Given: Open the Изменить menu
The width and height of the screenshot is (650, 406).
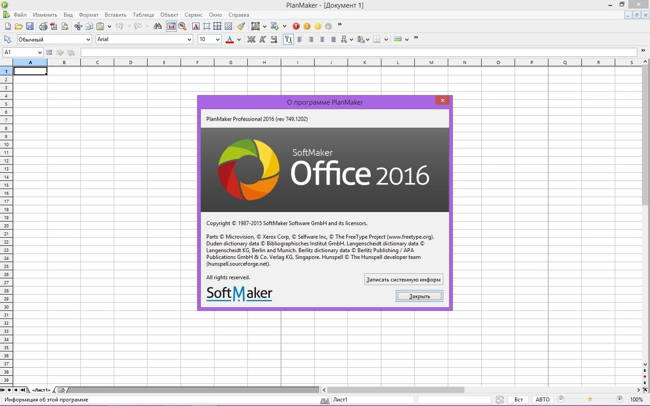Looking at the screenshot, I should click(x=45, y=15).
